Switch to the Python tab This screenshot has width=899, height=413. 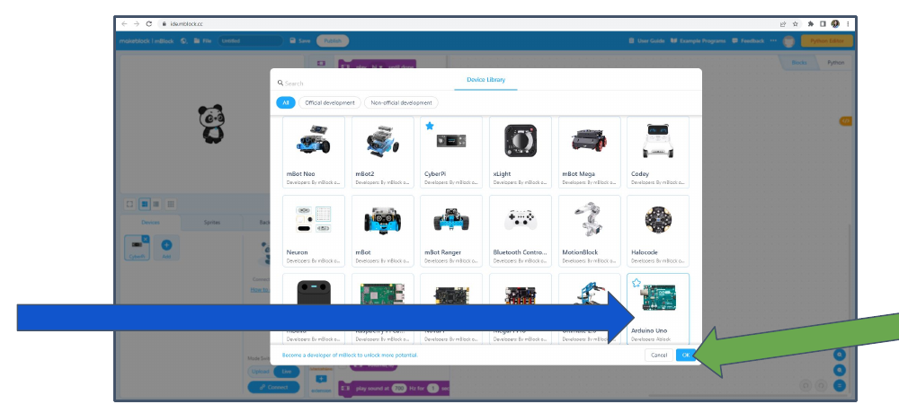coord(835,63)
